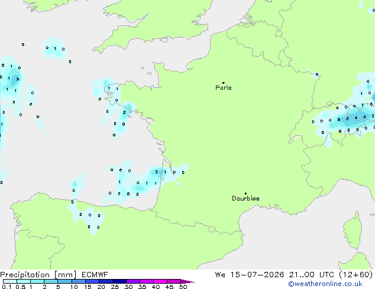Click the (12+60) forecast offset text

click(356, 275)
